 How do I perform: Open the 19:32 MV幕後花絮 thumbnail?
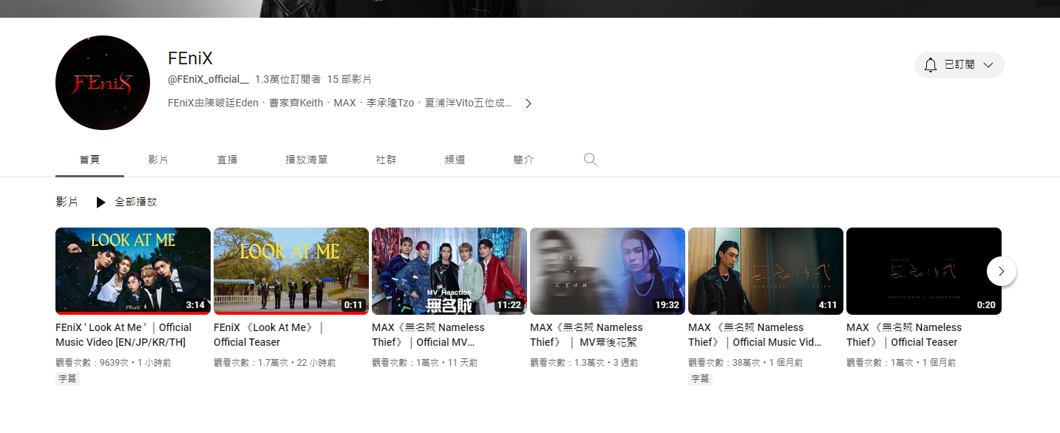[x=608, y=271]
